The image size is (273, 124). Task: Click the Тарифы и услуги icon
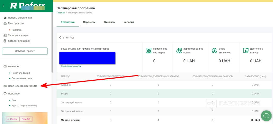5,35
